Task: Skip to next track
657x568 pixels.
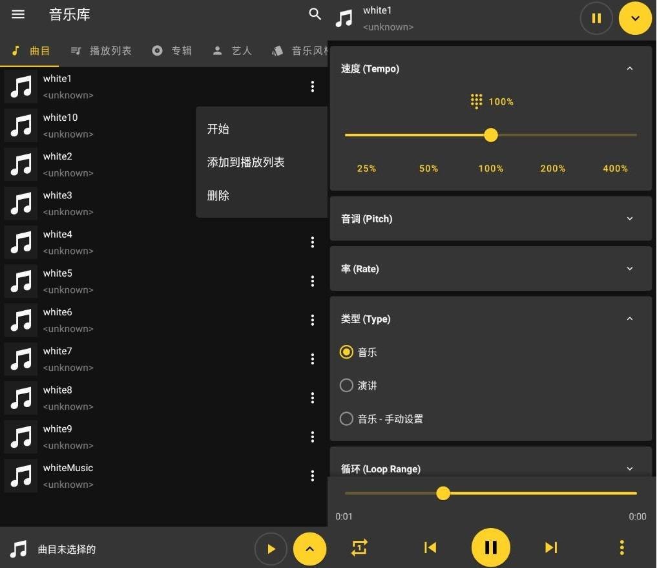Action: (551, 548)
